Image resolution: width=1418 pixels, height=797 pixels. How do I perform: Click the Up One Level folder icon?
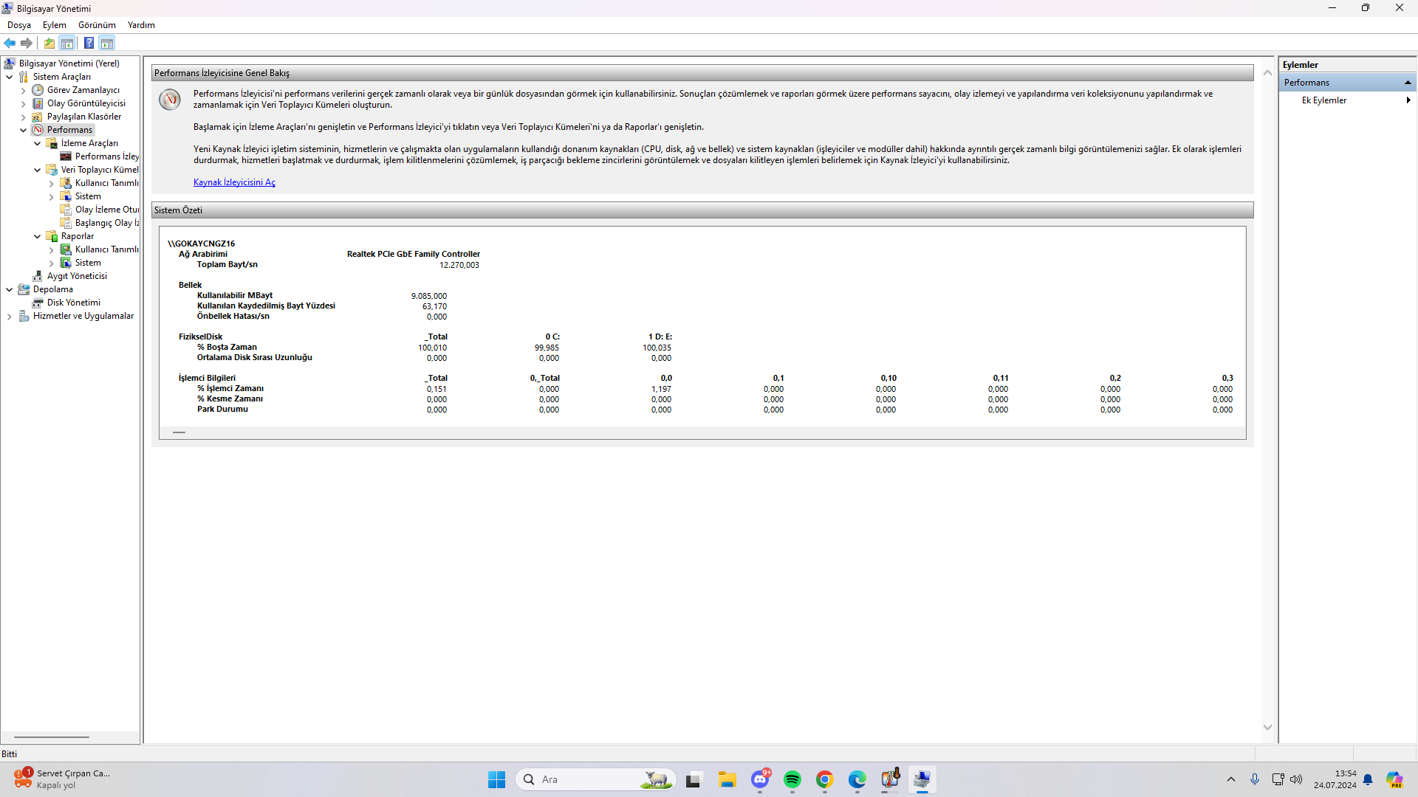(x=49, y=43)
